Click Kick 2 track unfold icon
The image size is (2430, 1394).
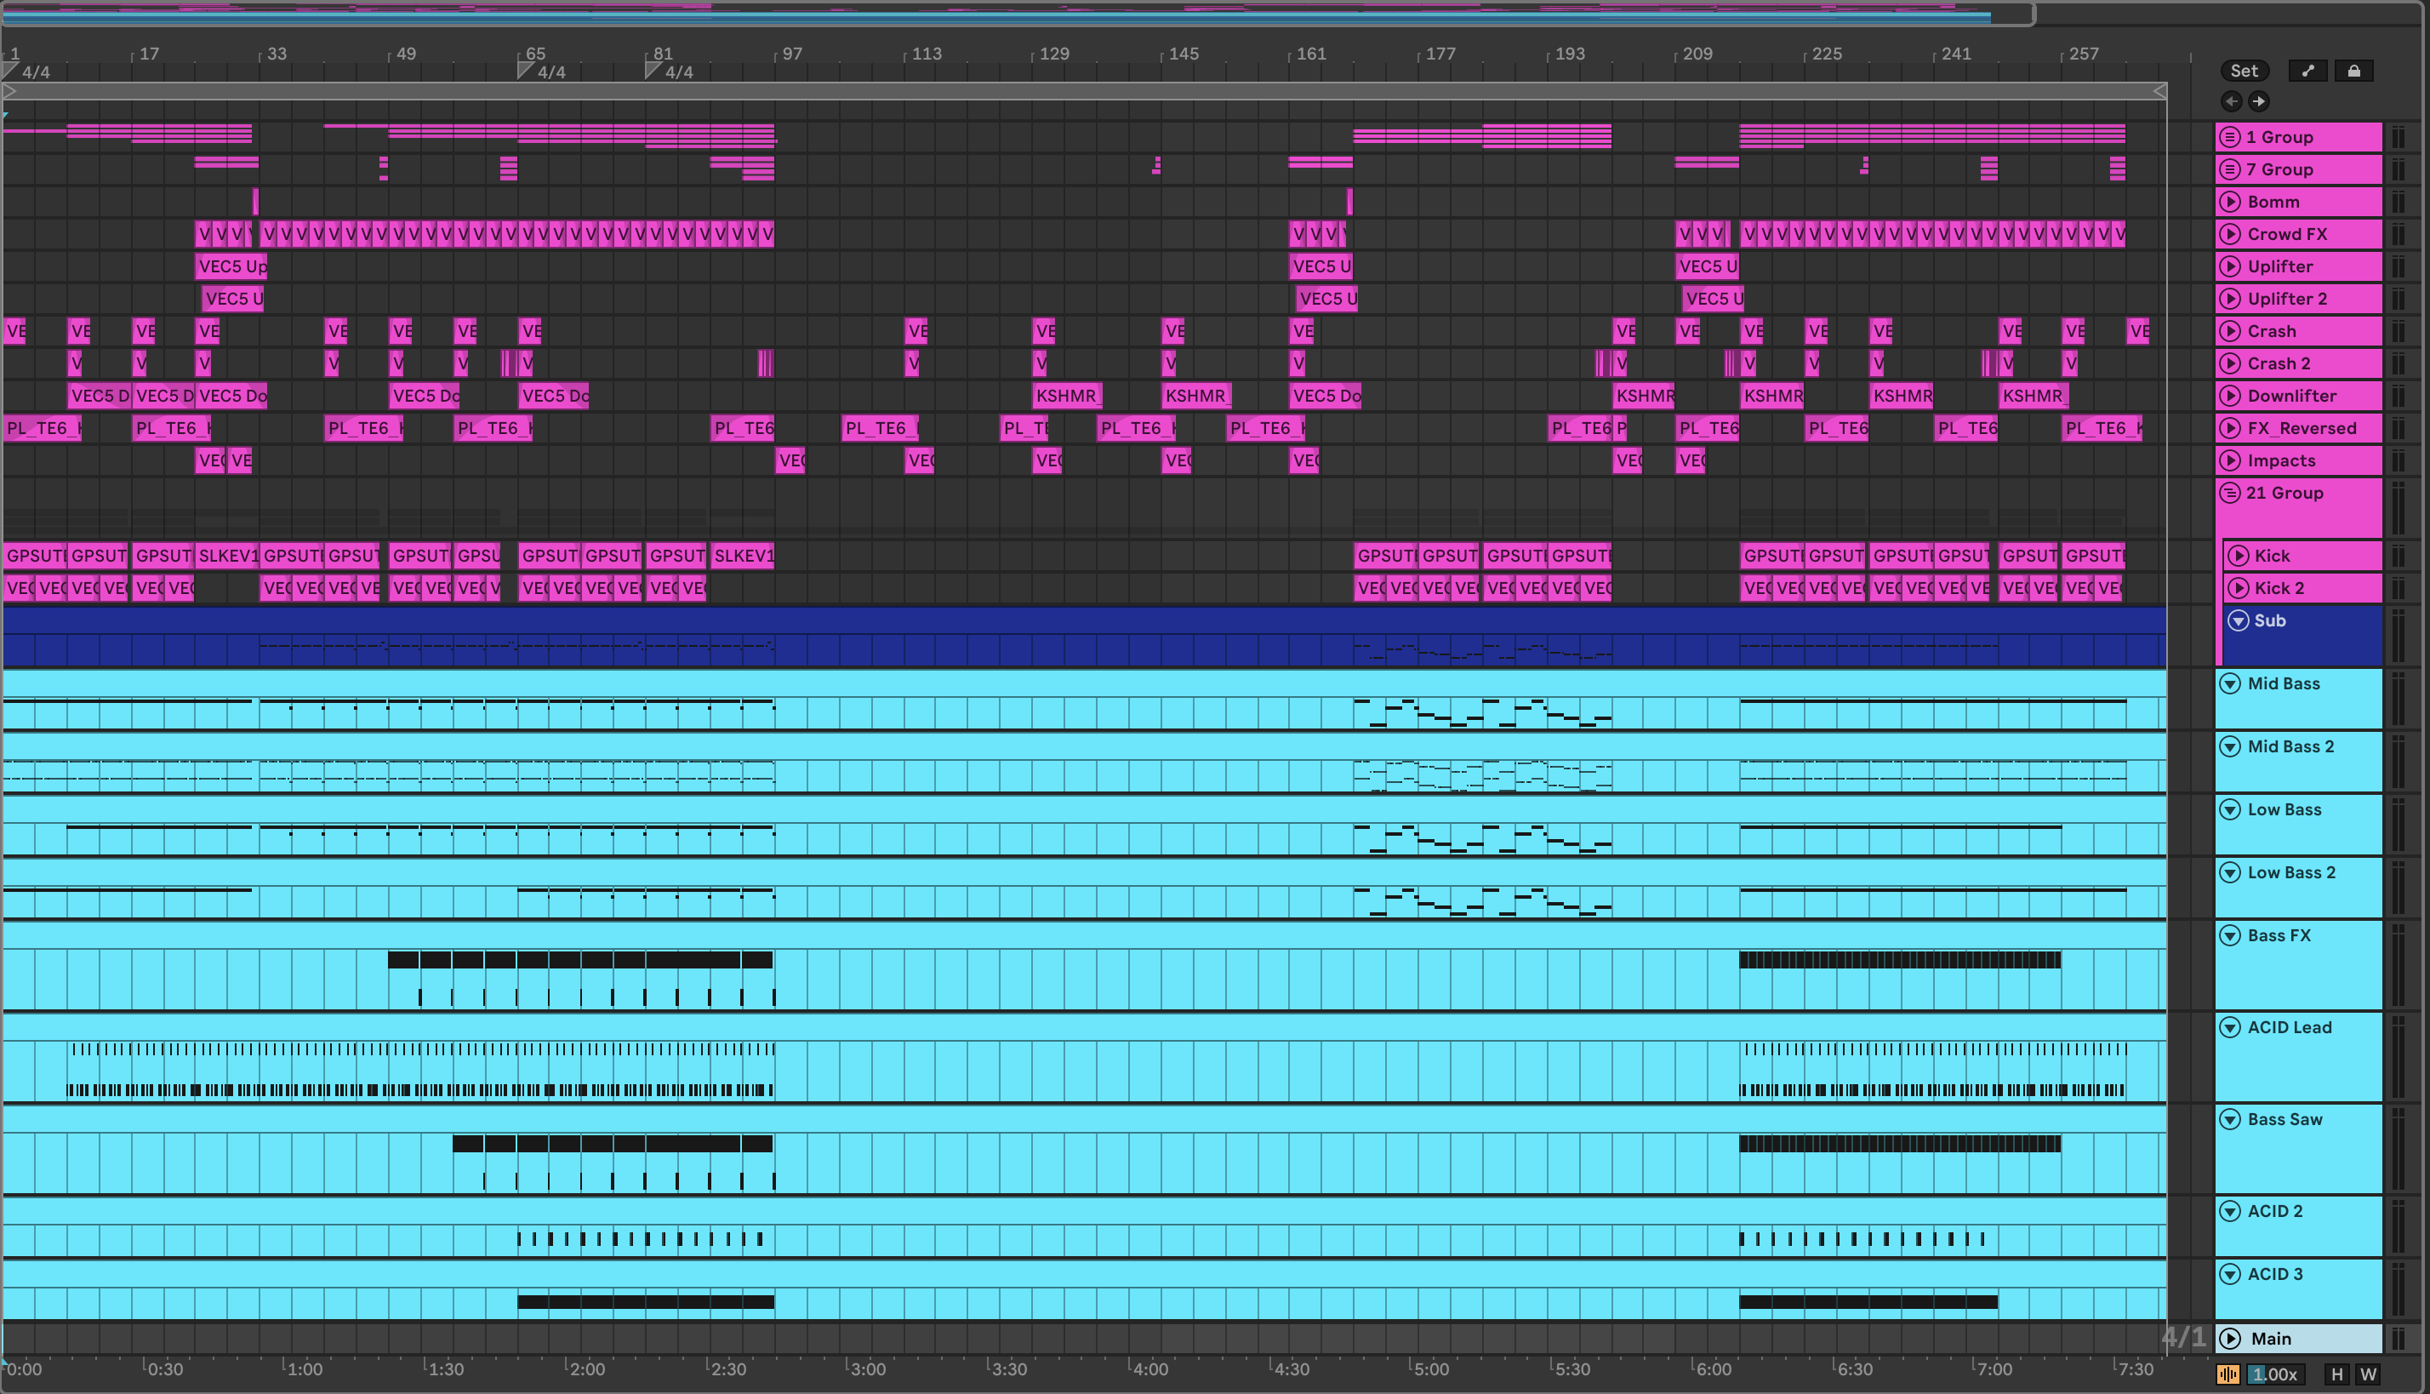coord(2238,588)
